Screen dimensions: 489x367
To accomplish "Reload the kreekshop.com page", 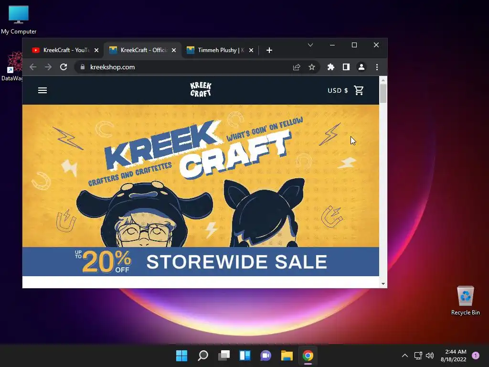I will [x=64, y=67].
